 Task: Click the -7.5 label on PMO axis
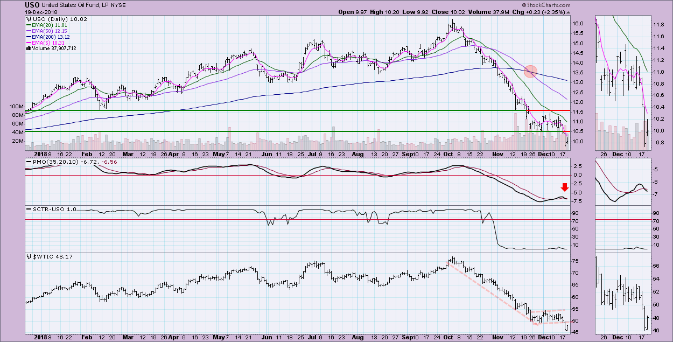578,201
